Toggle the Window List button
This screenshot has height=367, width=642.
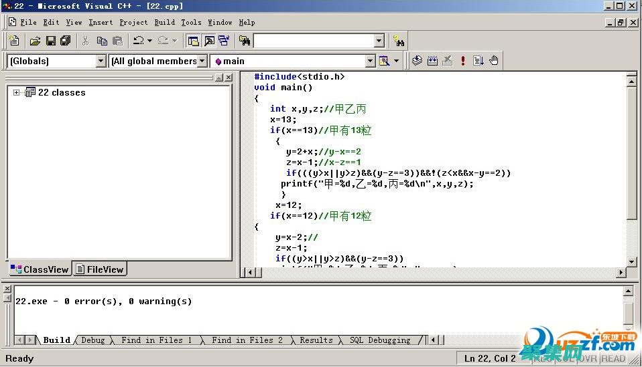[223, 41]
